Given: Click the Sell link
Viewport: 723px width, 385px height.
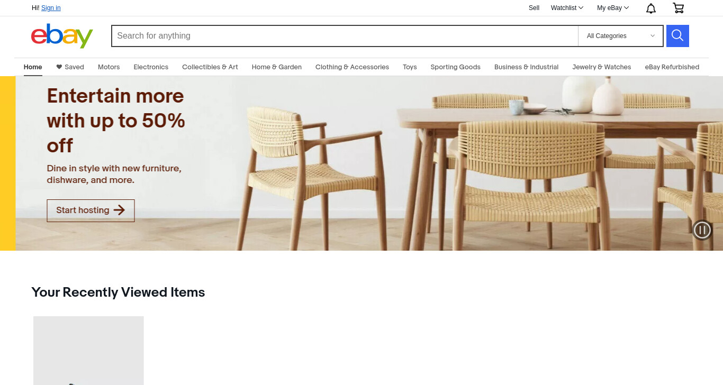Looking at the screenshot, I should point(534,8).
